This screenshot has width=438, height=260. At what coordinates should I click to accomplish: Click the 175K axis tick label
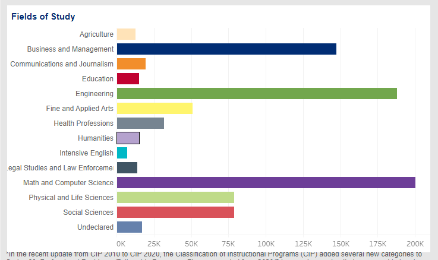[377, 244]
